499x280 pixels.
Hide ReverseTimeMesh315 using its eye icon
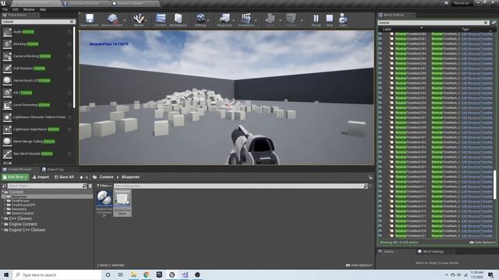tap(380, 206)
